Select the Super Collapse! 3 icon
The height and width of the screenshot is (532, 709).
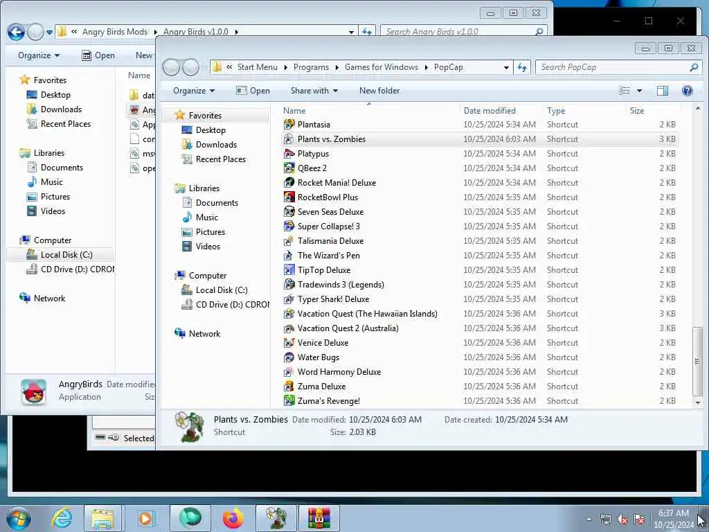click(x=289, y=227)
